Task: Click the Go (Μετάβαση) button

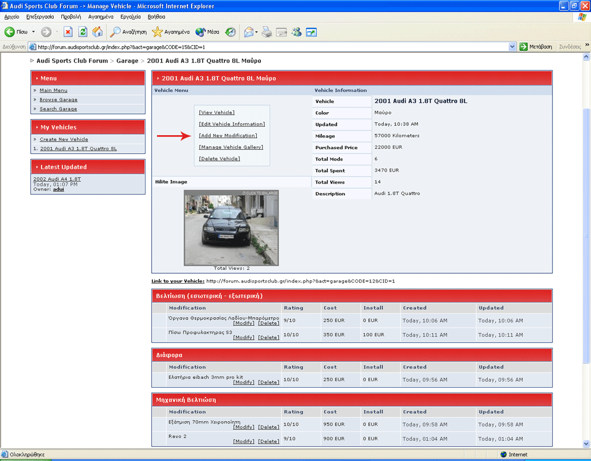Action: coord(536,47)
